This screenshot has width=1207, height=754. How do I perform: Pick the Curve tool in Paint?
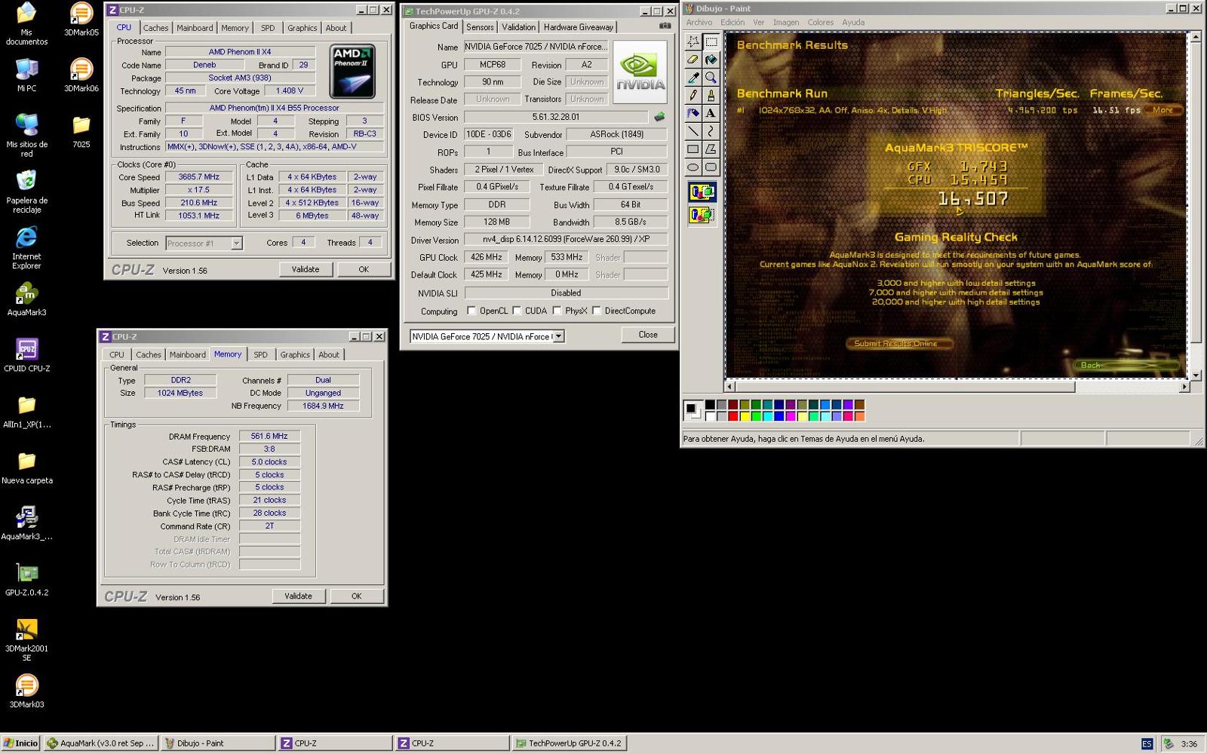coord(711,131)
